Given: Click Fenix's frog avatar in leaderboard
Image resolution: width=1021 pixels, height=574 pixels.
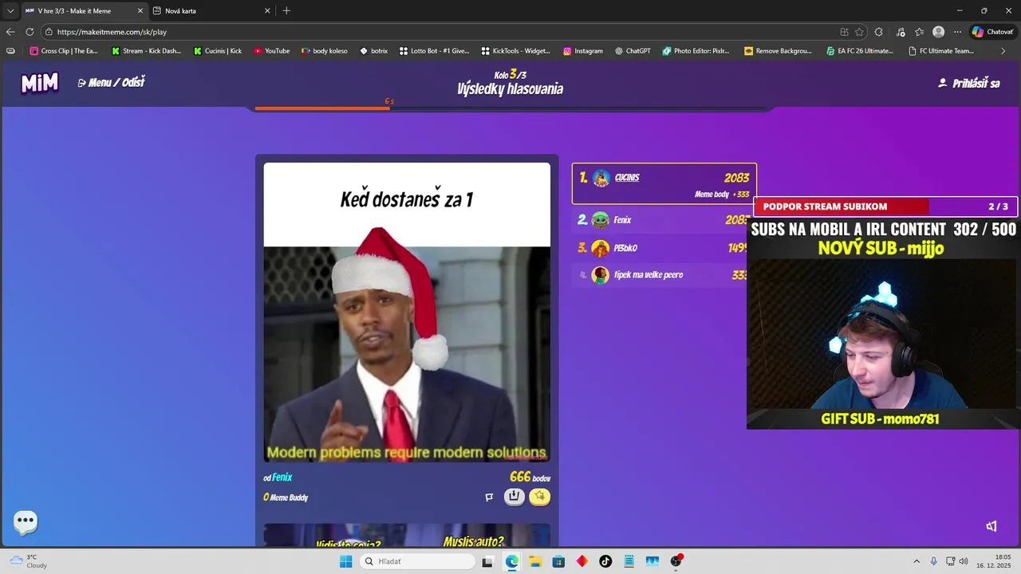Looking at the screenshot, I should pos(601,220).
